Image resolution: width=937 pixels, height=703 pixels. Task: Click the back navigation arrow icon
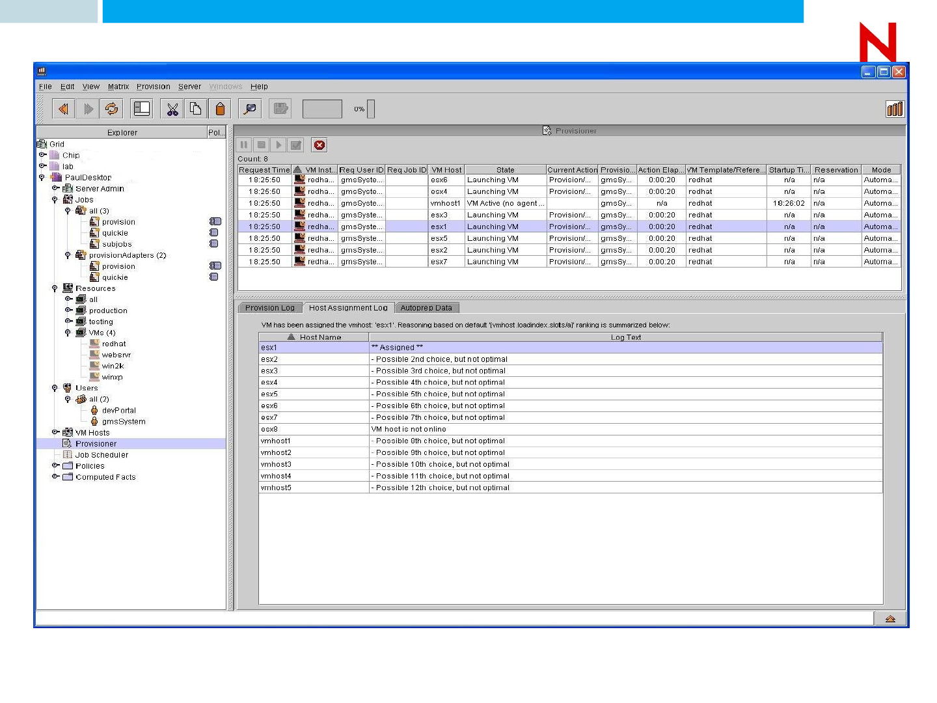(x=63, y=109)
